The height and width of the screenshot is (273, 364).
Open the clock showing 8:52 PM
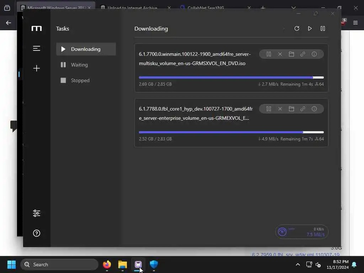(x=338, y=264)
